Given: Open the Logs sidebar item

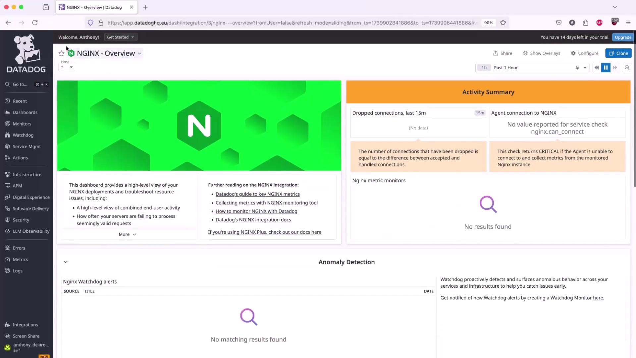Looking at the screenshot, I should pos(18,271).
